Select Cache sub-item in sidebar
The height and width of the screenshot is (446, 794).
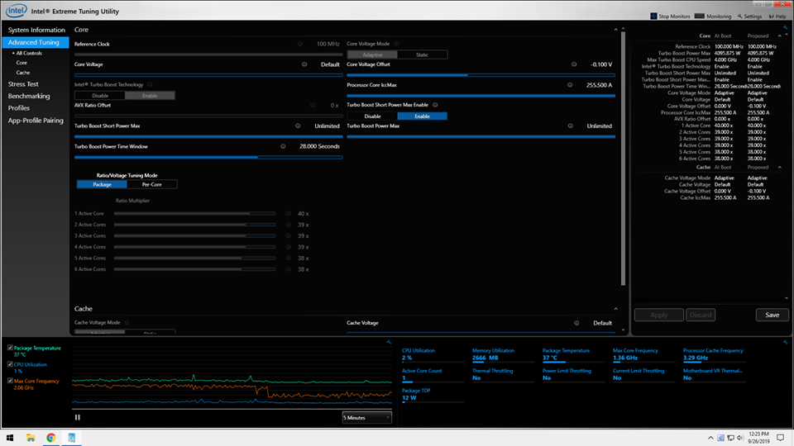point(23,73)
